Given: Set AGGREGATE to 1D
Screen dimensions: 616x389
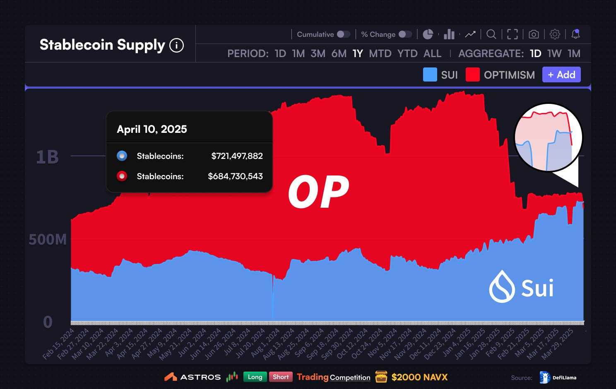Looking at the screenshot, I should pyautogui.click(x=535, y=54).
